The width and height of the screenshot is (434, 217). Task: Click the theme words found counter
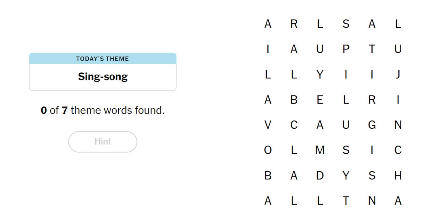103,110
